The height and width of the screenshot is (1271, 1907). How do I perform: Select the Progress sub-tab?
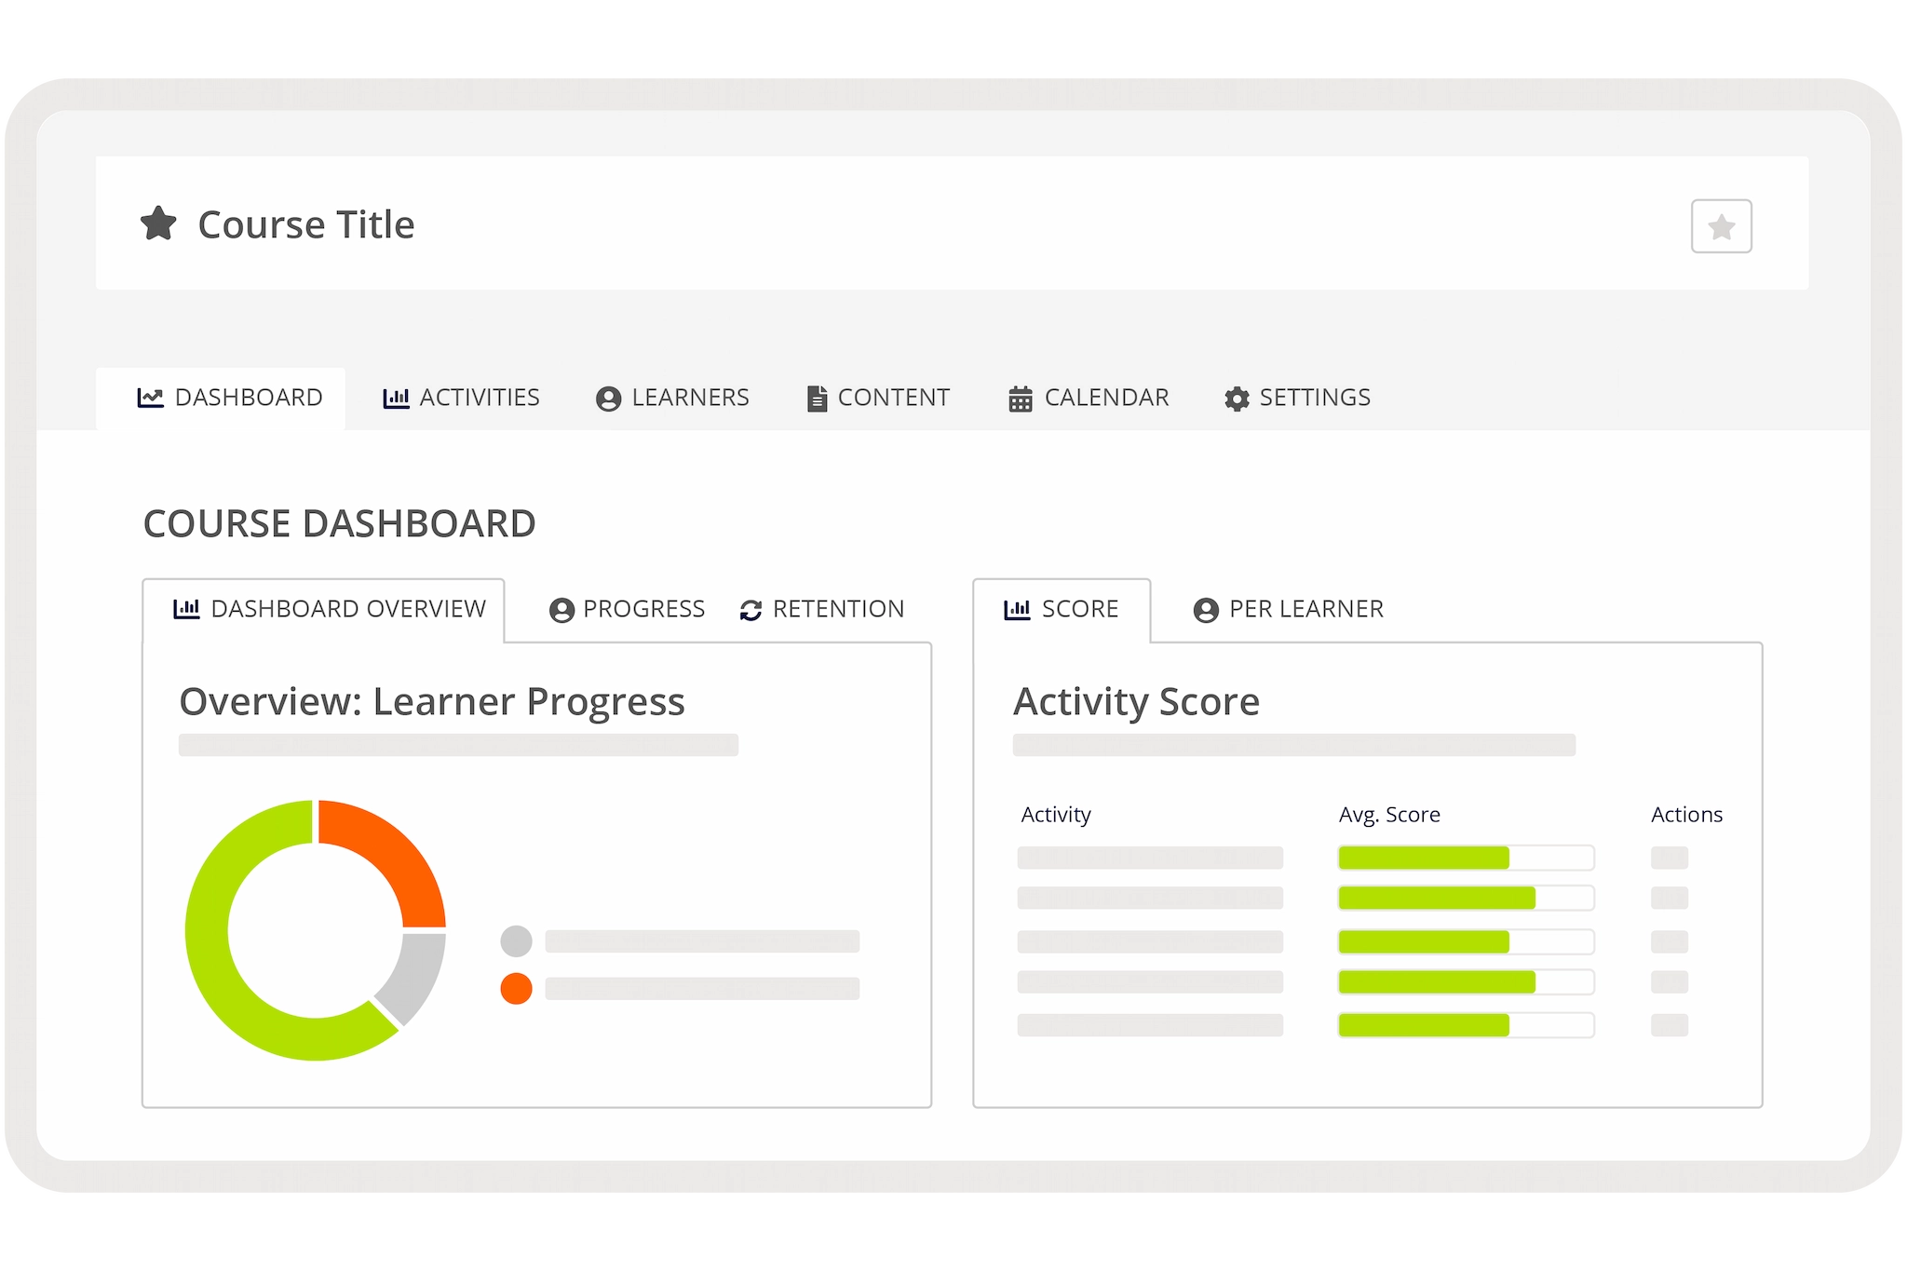coord(628,609)
